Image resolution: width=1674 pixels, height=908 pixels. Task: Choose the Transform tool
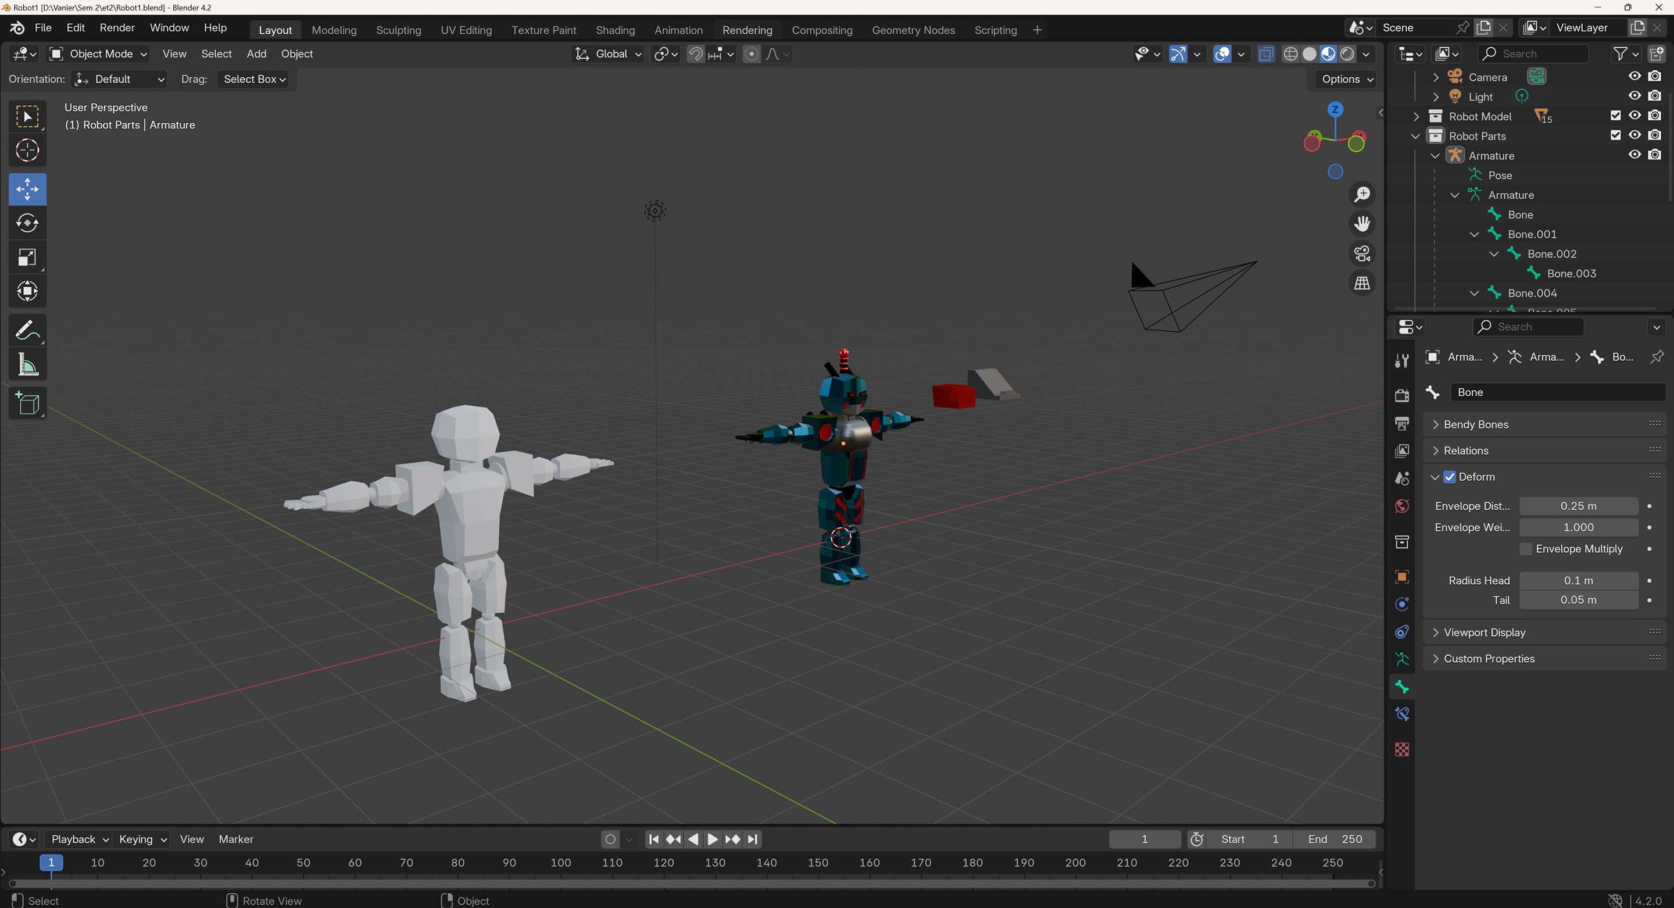coord(27,291)
